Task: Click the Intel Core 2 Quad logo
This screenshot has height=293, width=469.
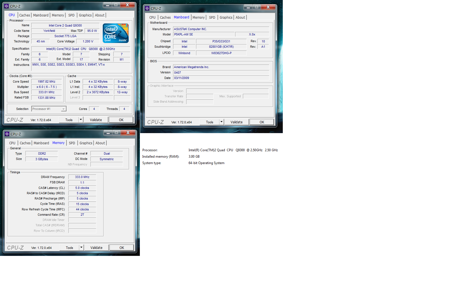Action: 116,33
